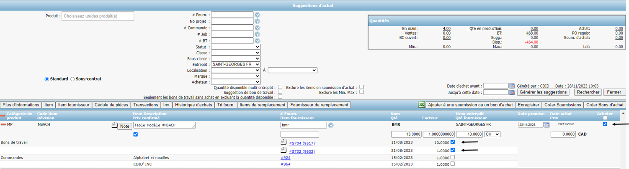The image size is (629, 169).
Task: Uncheck the work order checkbox for quantity 10.0000
Action: 453,142
